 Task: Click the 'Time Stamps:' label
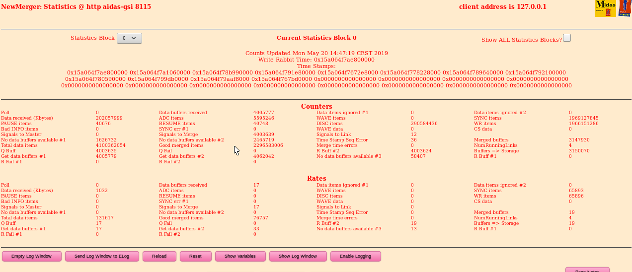click(x=316, y=66)
